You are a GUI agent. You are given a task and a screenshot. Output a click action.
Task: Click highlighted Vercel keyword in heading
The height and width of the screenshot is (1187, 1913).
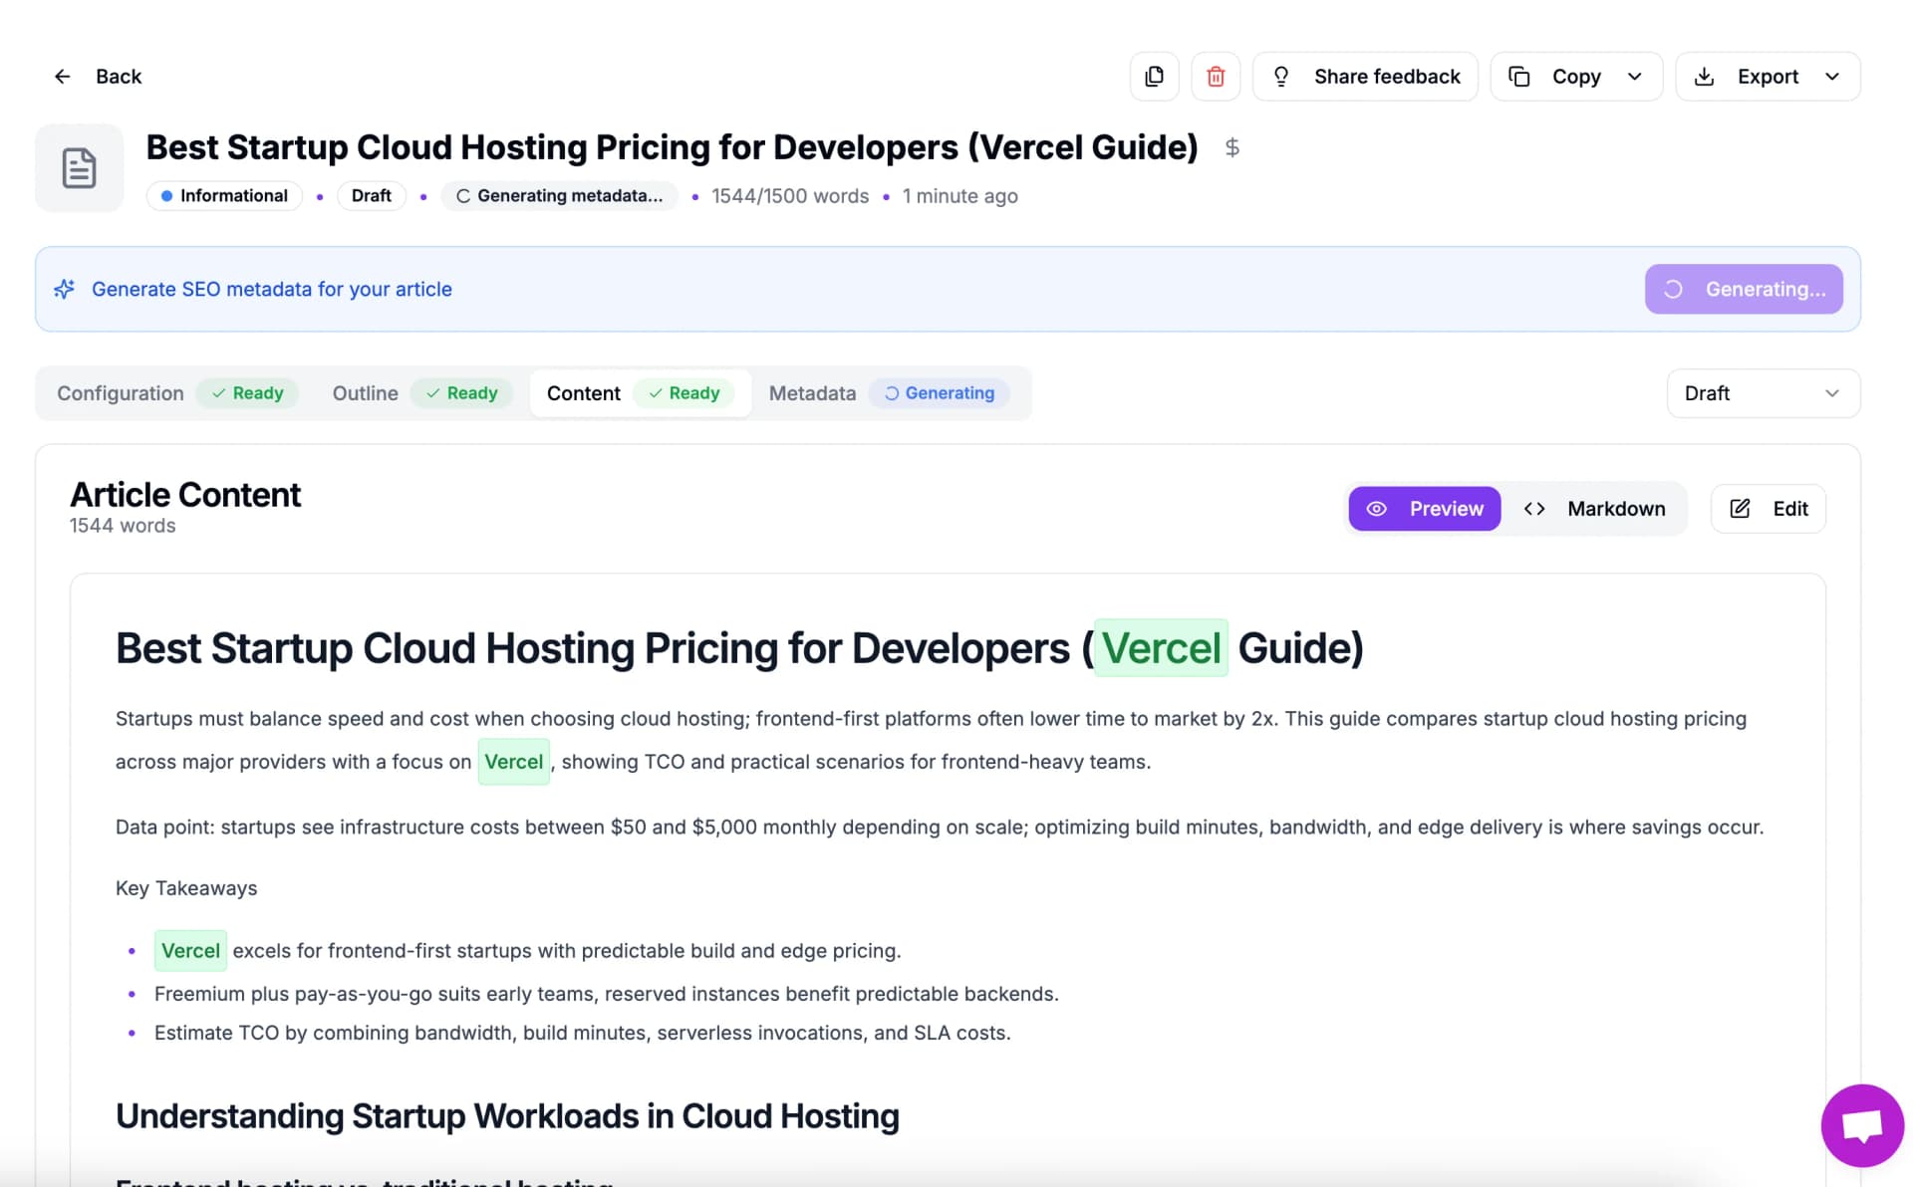(x=1160, y=648)
